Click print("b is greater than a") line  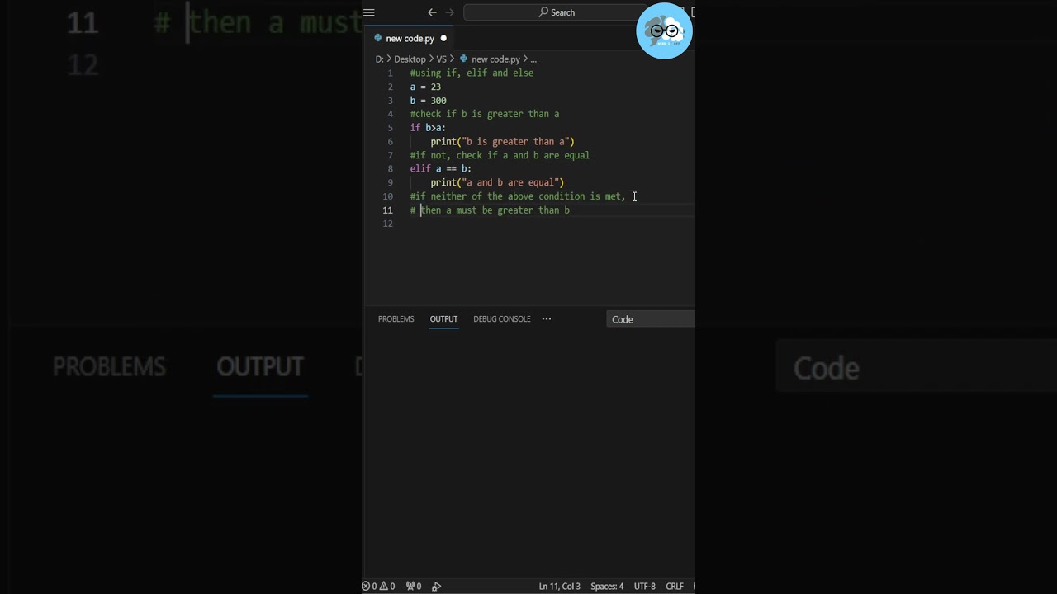pos(502,142)
